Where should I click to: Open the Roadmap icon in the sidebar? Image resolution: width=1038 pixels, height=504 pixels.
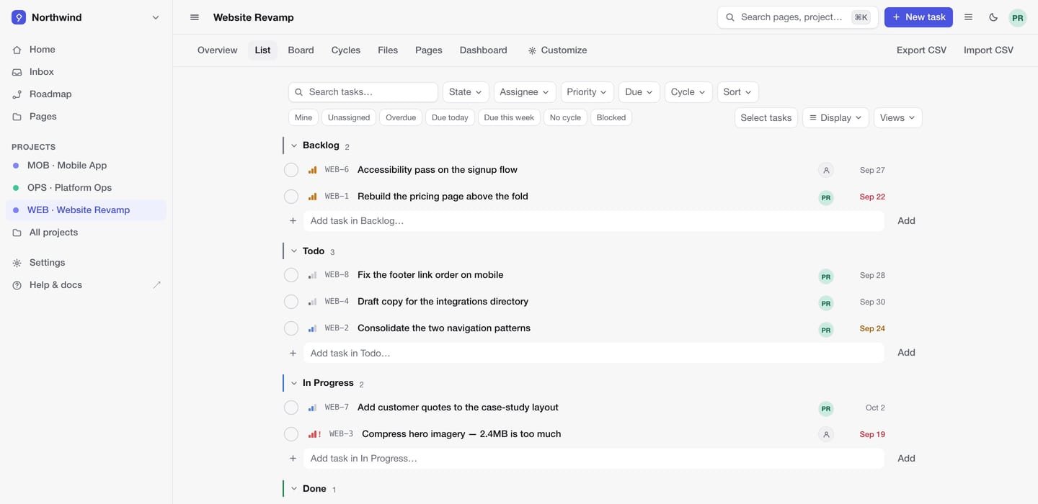(x=17, y=94)
